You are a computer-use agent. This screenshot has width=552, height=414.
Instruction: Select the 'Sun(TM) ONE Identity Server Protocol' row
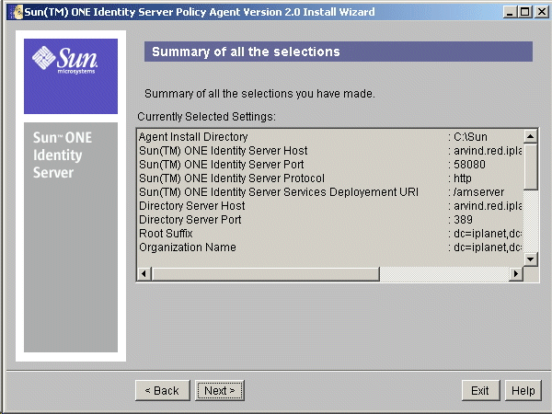[330, 178]
